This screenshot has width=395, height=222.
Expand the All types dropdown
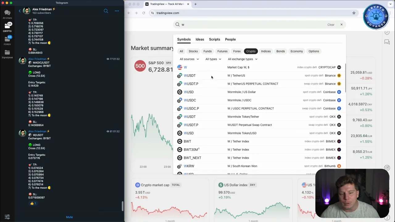213,59
